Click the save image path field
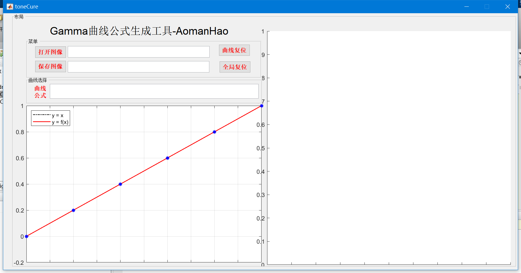The image size is (521, 273). tap(138, 67)
